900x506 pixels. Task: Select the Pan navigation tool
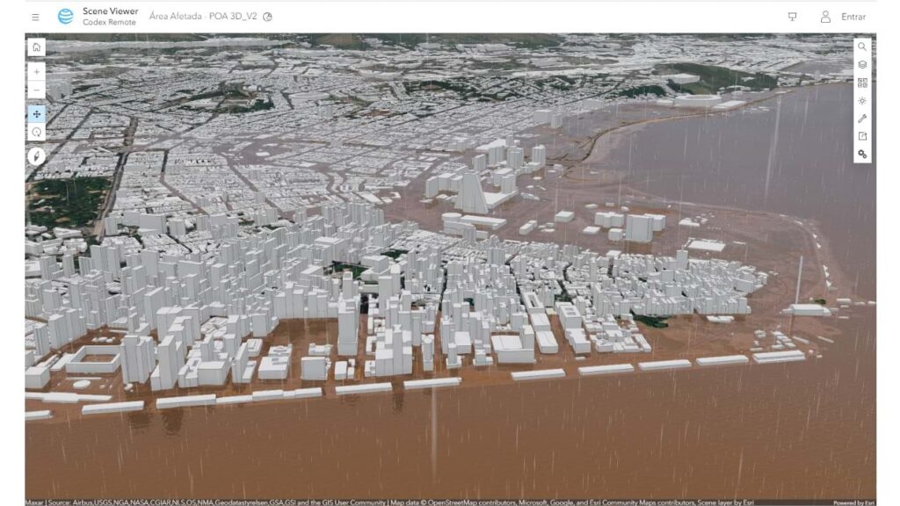(37, 113)
